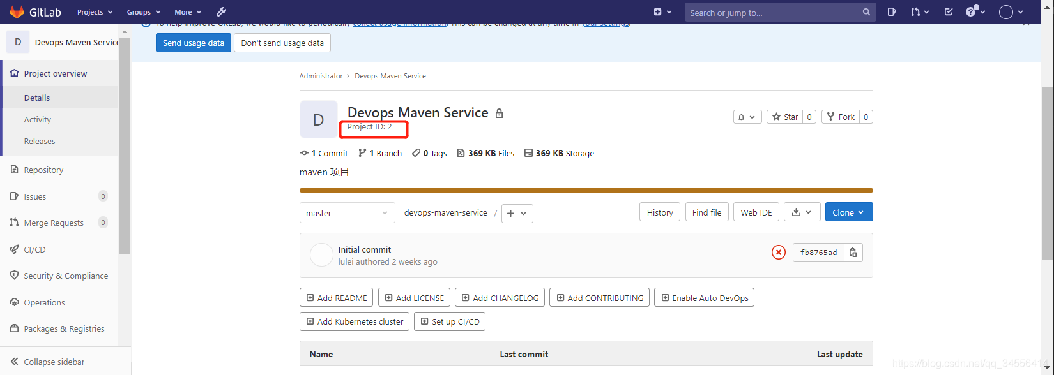Star the project
The image size is (1054, 375).
(784, 117)
